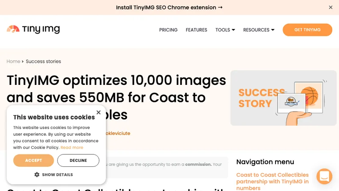339x191 pixels.
Task: Go to the Features page
Action: pyautogui.click(x=196, y=30)
